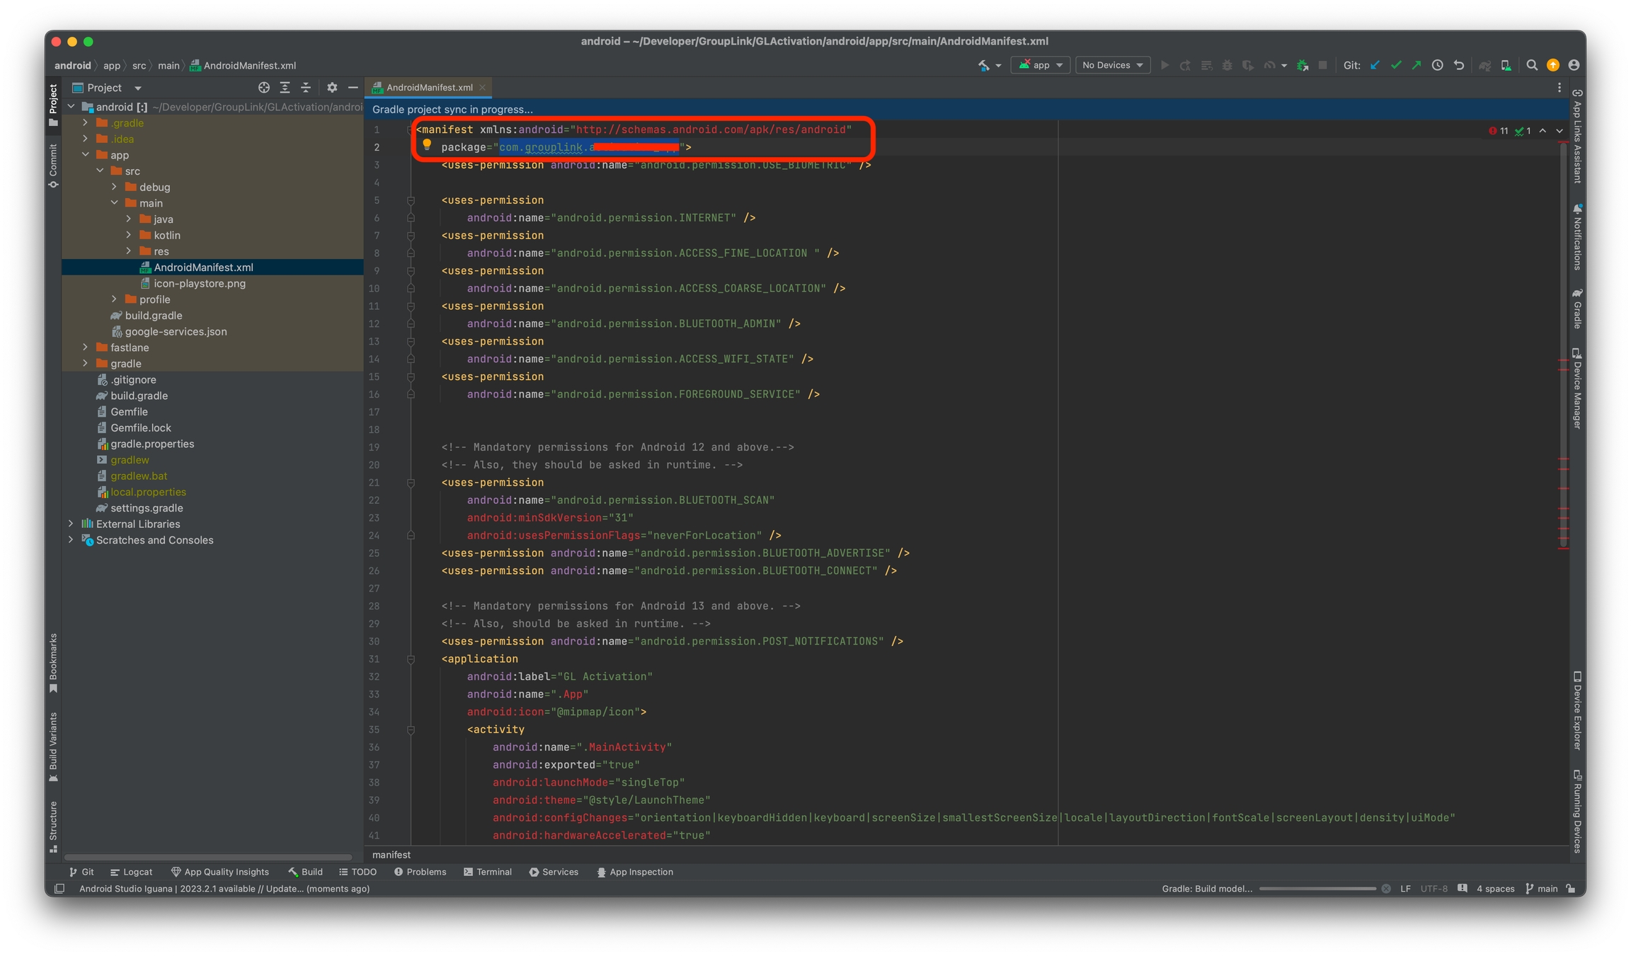The width and height of the screenshot is (1631, 956).
Task: Open Project panel settings gear
Action: tap(332, 88)
